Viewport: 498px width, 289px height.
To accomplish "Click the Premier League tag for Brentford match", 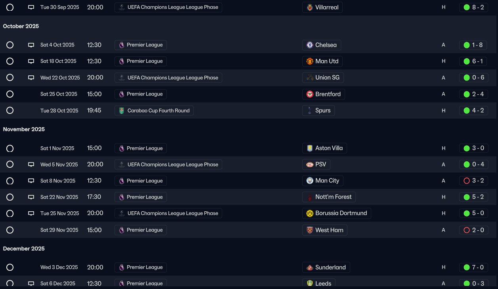I will pos(141,94).
